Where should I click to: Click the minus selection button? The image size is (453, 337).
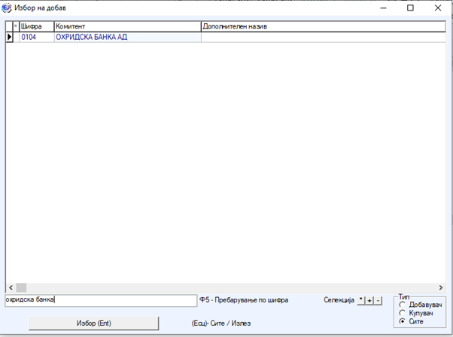point(378,301)
